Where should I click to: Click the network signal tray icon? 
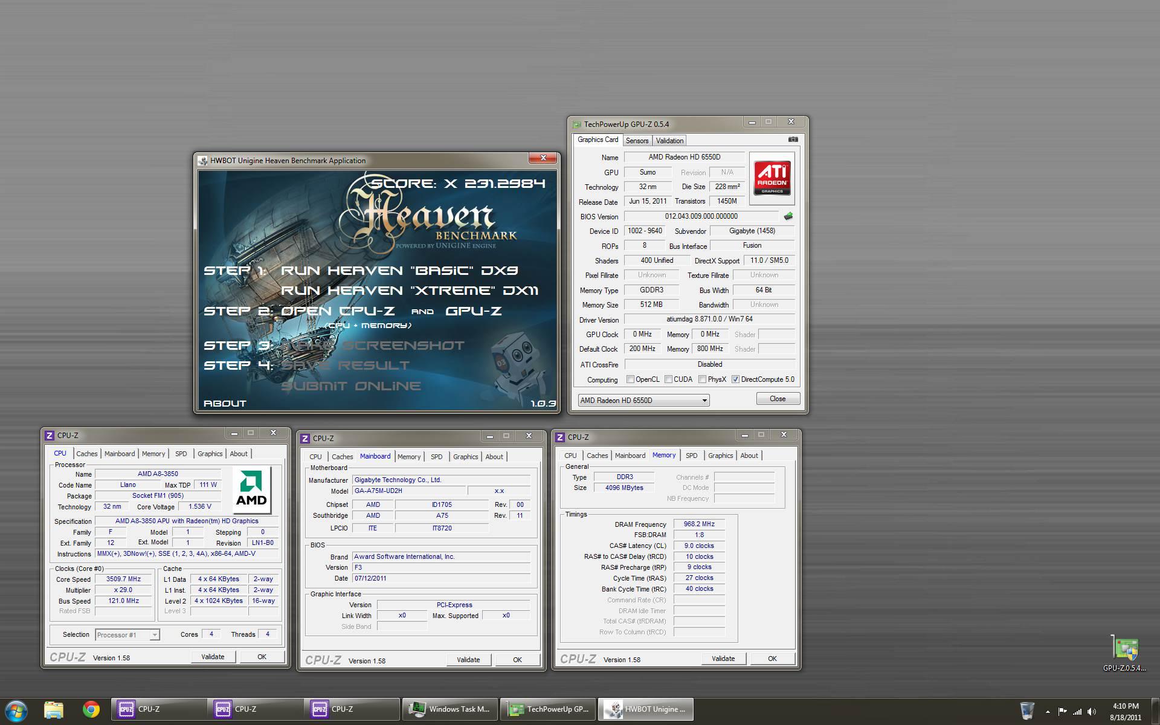click(x=1077, y=712)
